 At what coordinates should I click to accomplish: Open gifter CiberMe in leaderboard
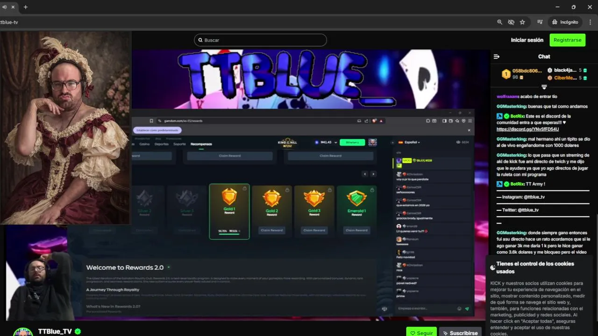[x=565, y=78]
